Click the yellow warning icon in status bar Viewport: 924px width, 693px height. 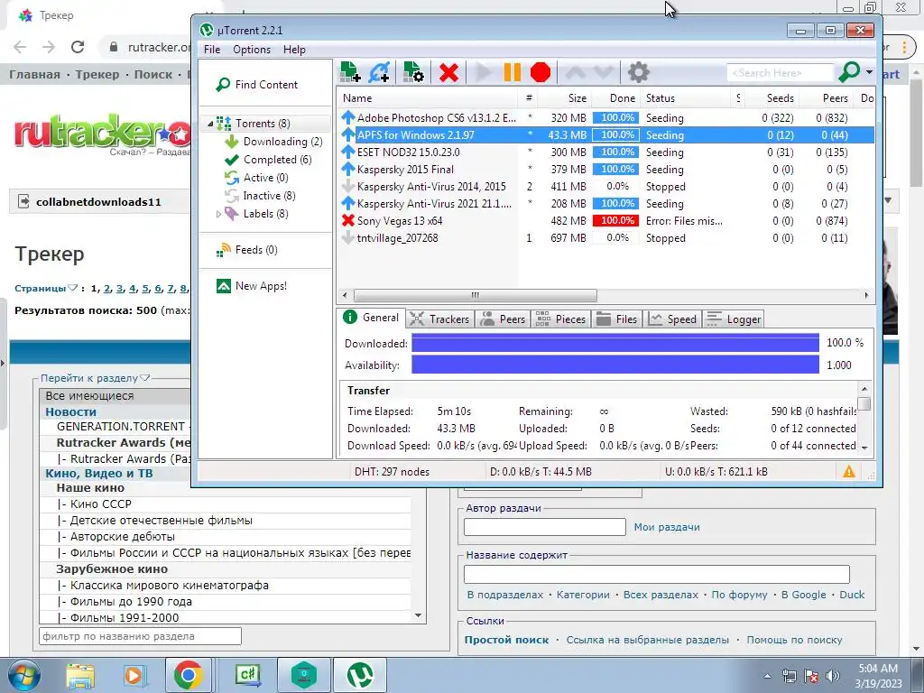tap(848, 471)
